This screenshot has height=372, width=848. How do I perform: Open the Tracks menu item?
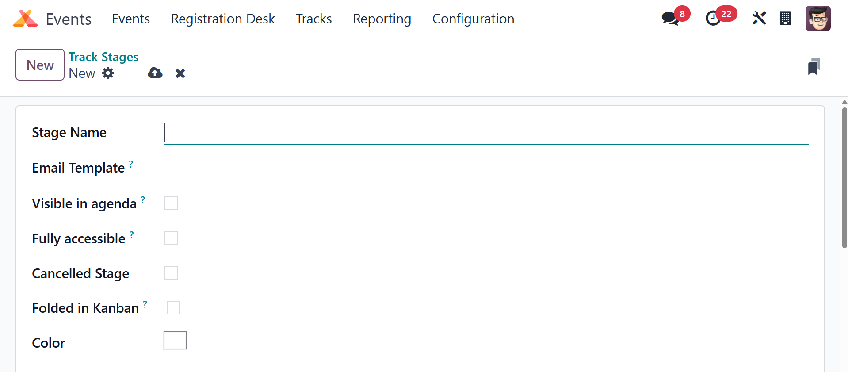[x=313, y=19]
